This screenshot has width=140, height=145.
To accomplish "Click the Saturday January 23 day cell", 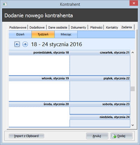I will click(100, 110).
